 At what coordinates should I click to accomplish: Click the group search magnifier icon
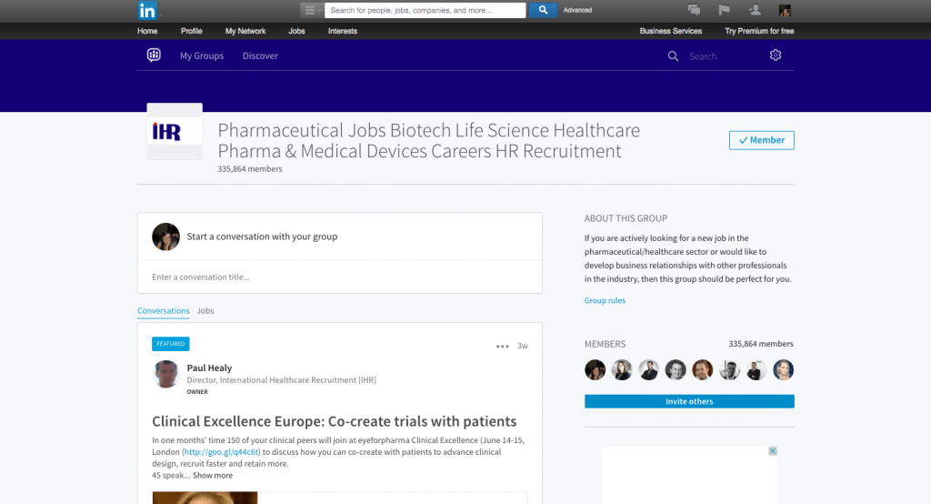(x=673, y=55)
